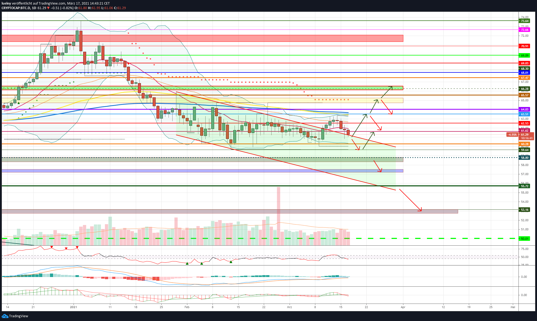
Task: Select the high value H:61.95
Action: [x=94, y=8]
